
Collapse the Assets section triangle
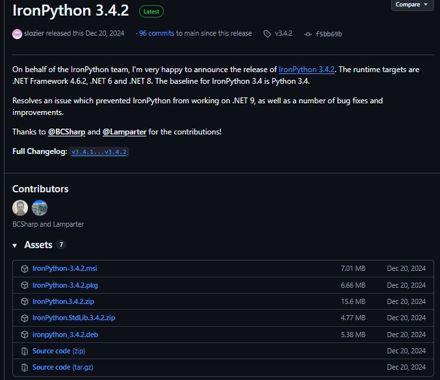(x=14, y=246)
